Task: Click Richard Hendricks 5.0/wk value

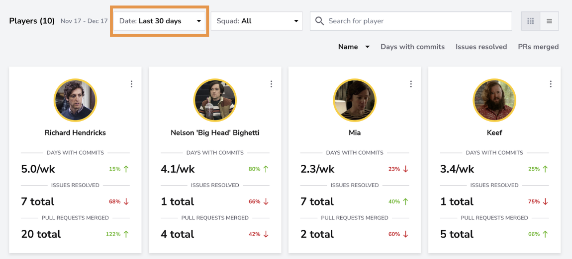Action: (x=38, y=169)
